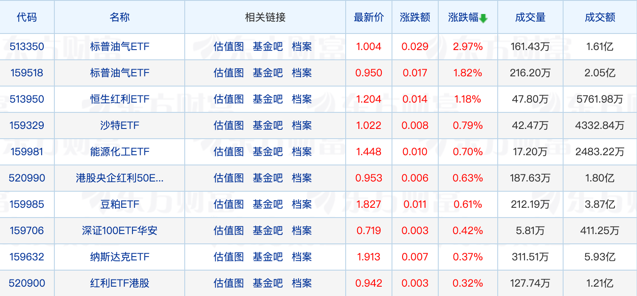Open 估值图 for 恒生红利ETF
This screenshot has width=637, height=296.
point(229,99)
